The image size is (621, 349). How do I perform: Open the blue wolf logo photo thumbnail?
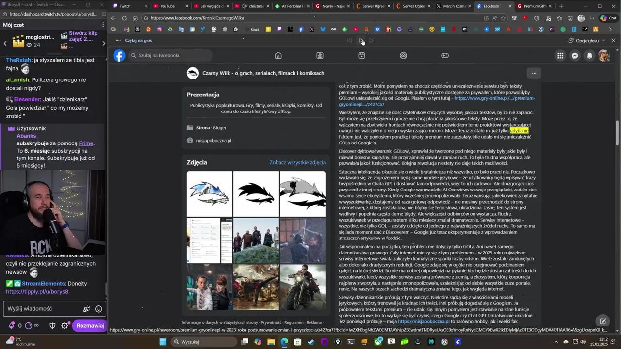[209, 194]
